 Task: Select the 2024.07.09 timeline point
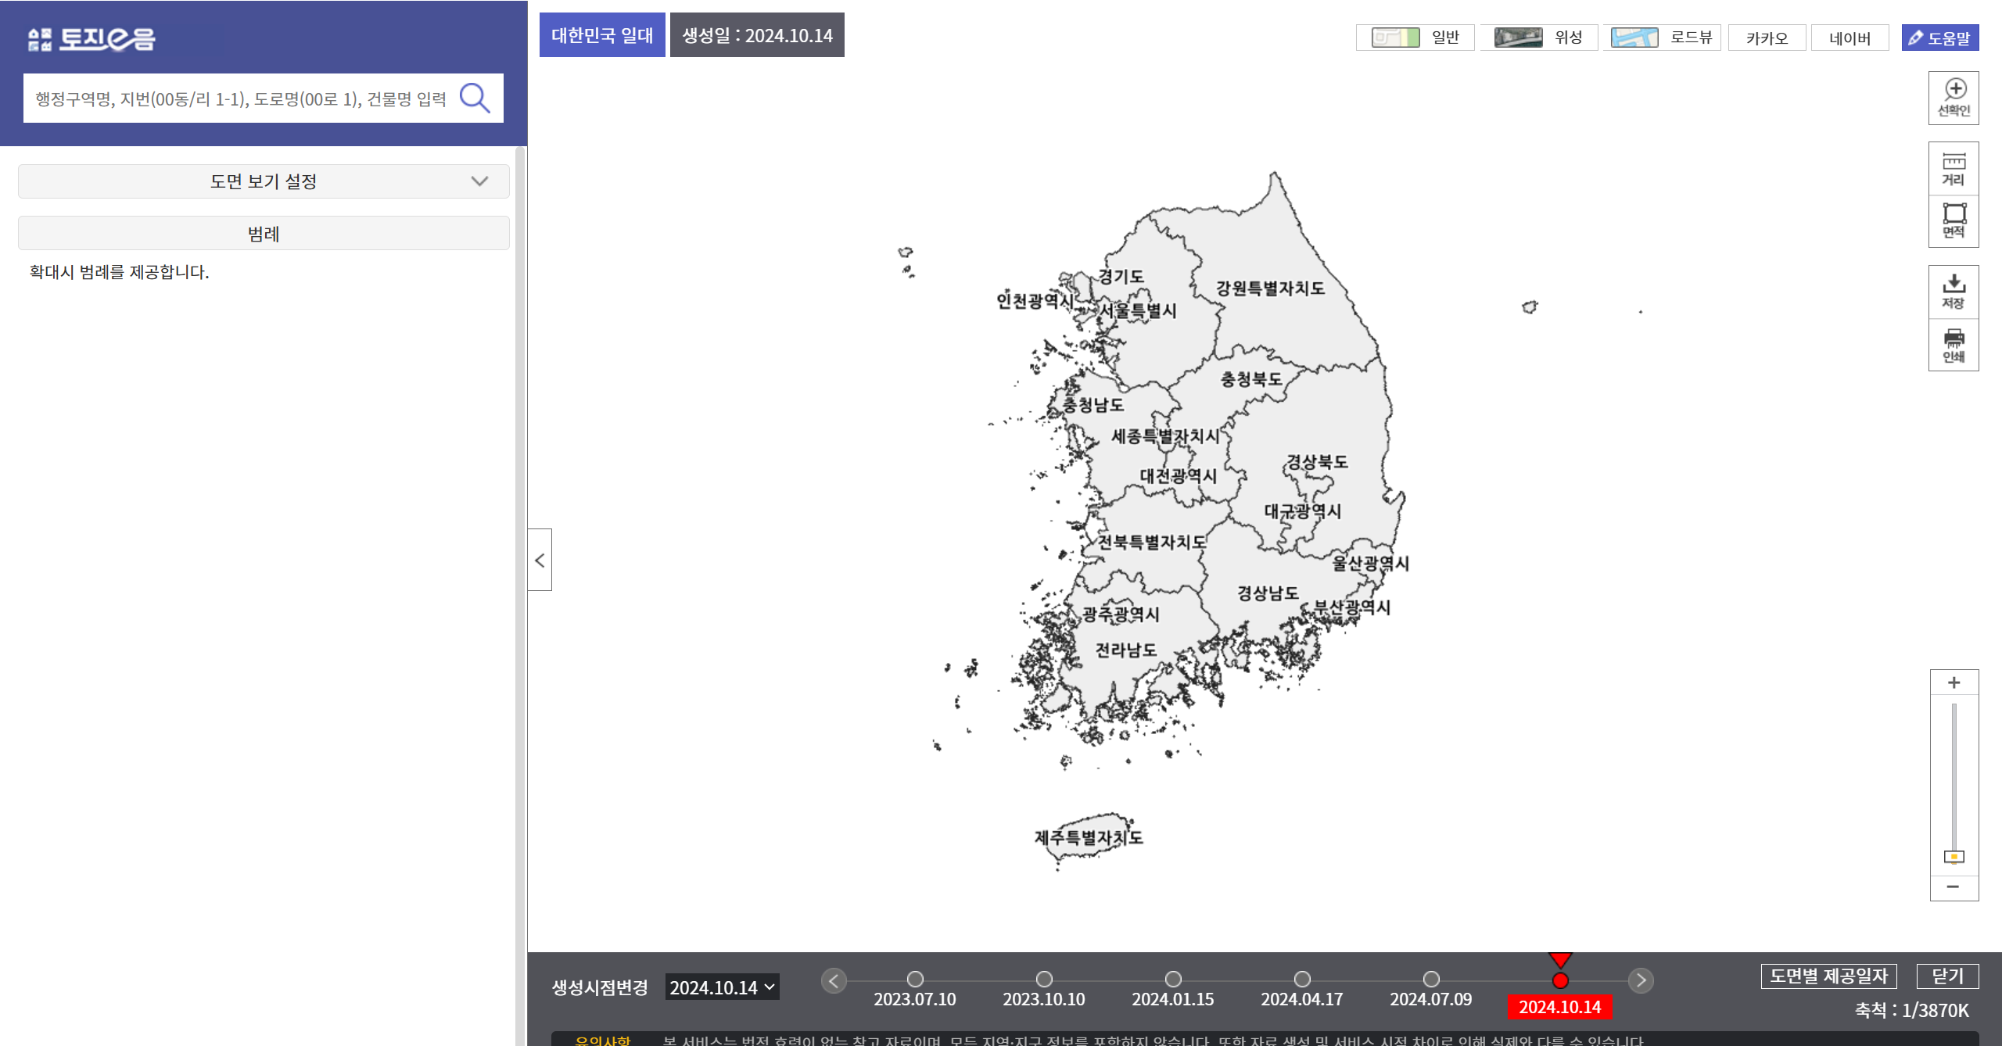point(1431,979)
